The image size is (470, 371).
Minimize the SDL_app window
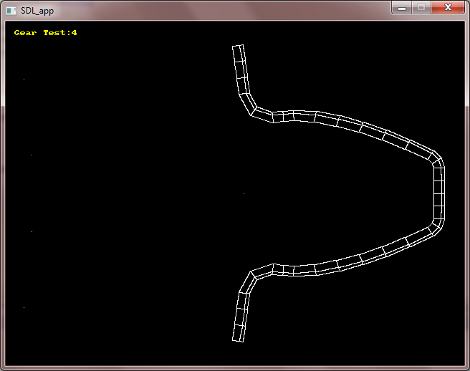click(402, 8)
